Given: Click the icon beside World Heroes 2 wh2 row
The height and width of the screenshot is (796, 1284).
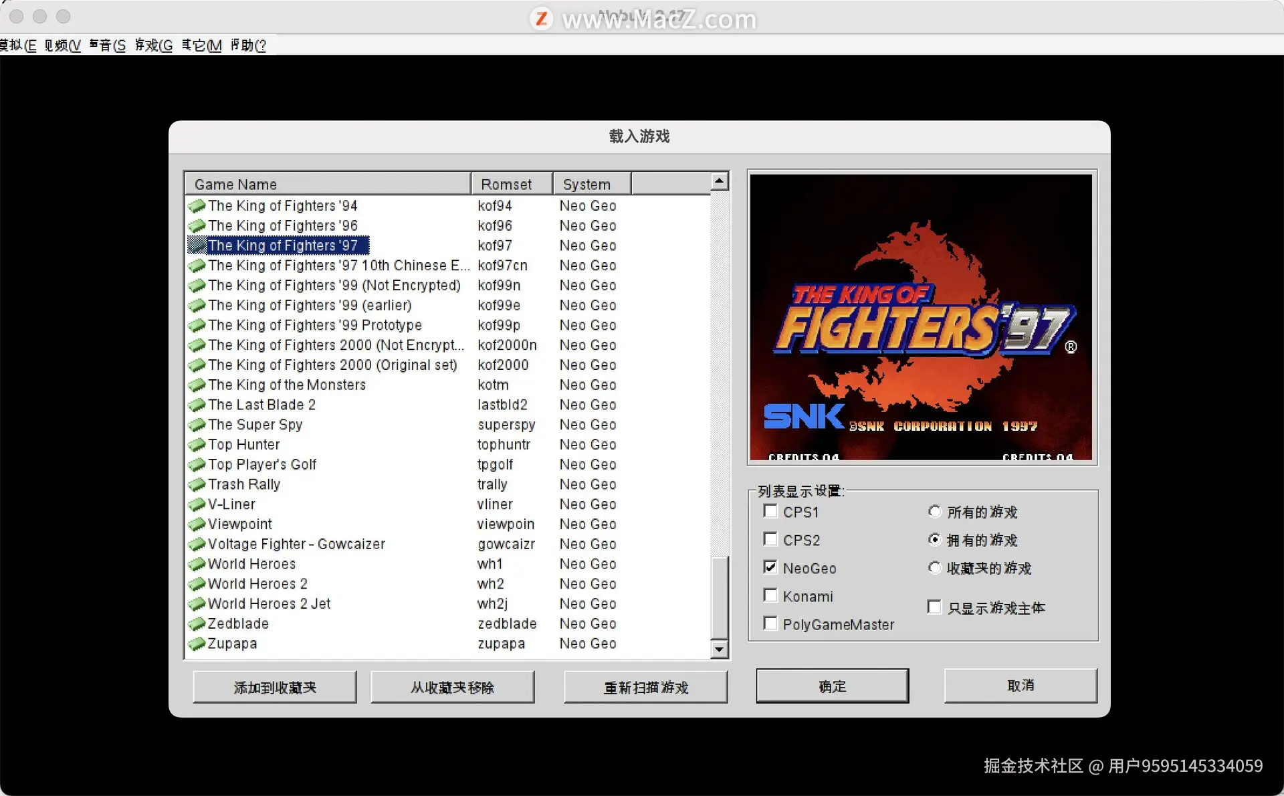Looking at the screenshot, I should click(197, 584).
